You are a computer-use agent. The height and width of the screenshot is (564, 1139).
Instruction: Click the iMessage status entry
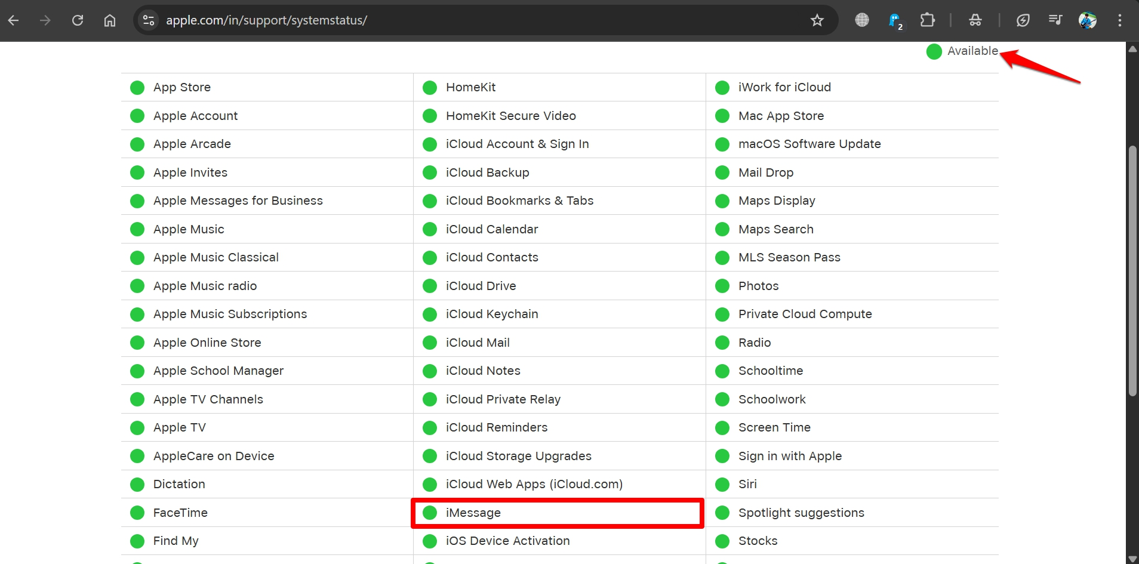(x=473, y=513)
